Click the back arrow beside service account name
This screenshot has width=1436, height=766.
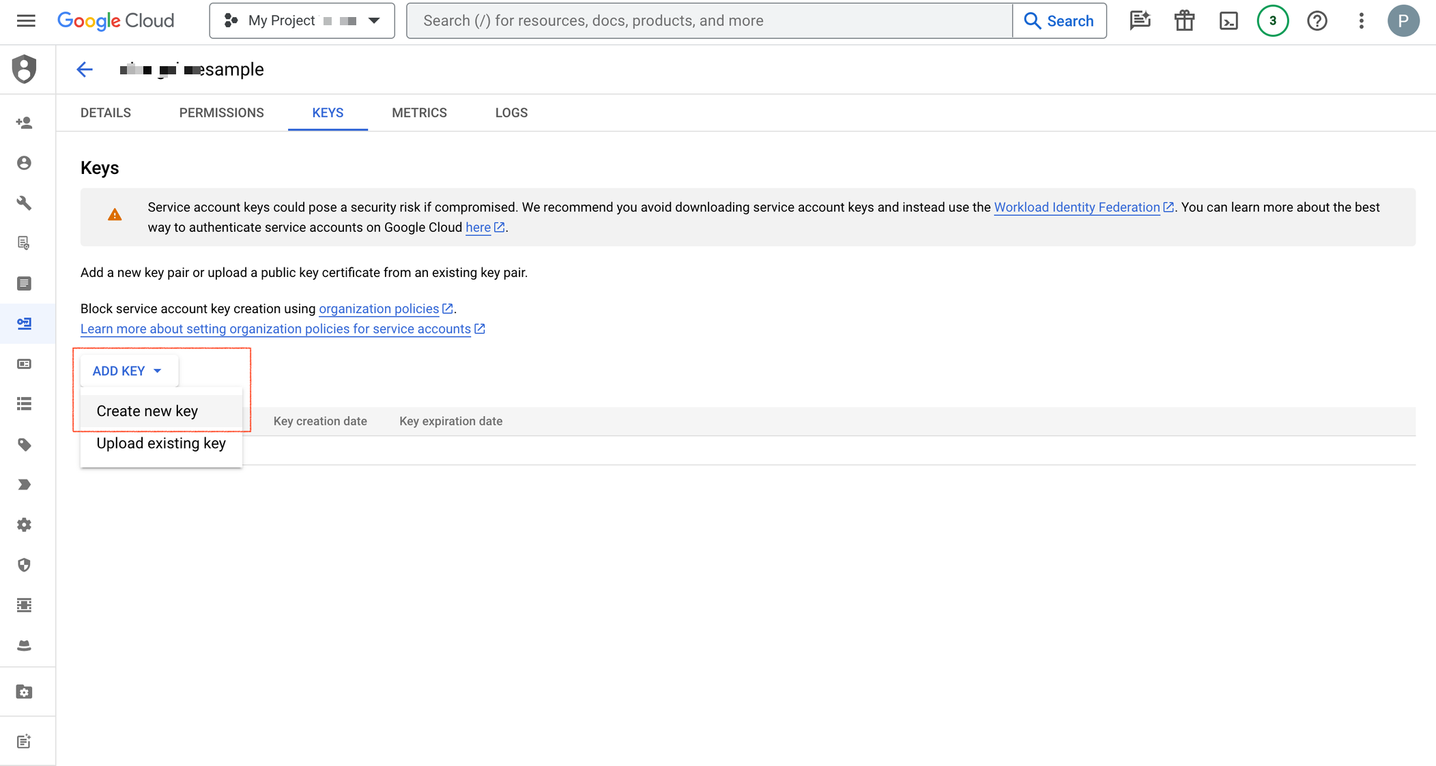click(x=85, y=69)
